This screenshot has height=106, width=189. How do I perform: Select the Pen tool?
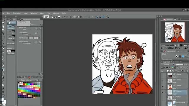(x=3, y=48)
